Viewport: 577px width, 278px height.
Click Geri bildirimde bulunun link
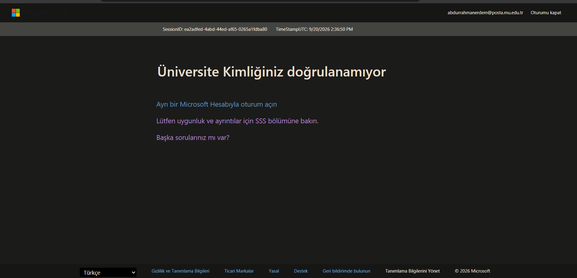(x=346, y=271)
